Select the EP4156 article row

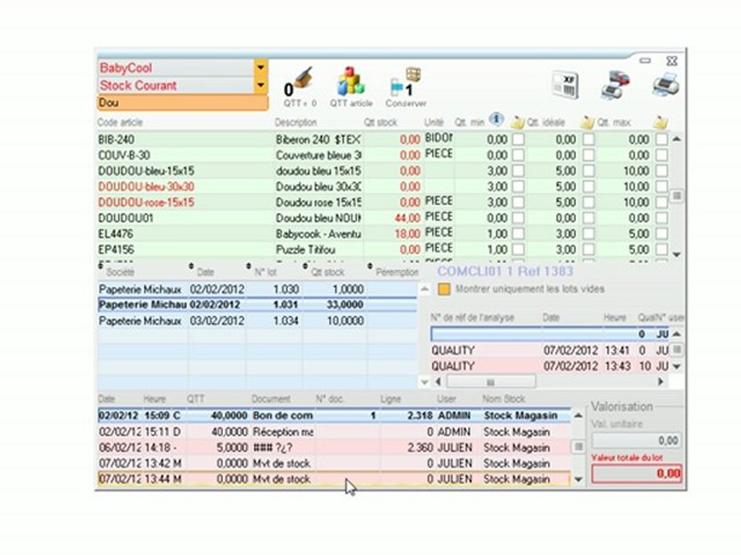[x=384, y=249]
